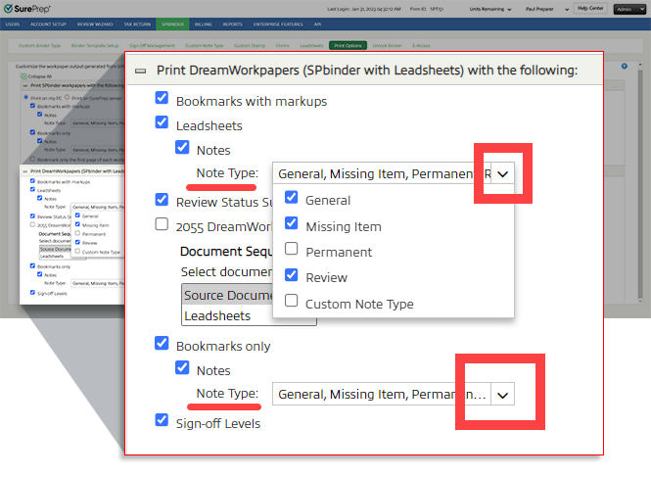Screen dimensions: 651x477
Task: Switch to the E-Access tab
Action: [x=421, y=46]
